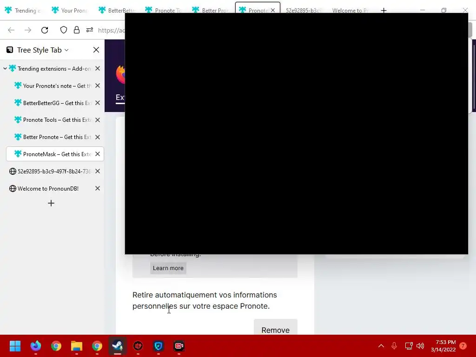
Task: Close the BetterBetterGG sidebar tab
Action: click(x=98, y=103)
